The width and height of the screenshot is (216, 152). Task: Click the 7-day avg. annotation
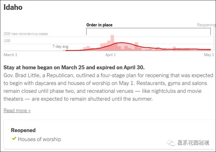coord(60,46)
